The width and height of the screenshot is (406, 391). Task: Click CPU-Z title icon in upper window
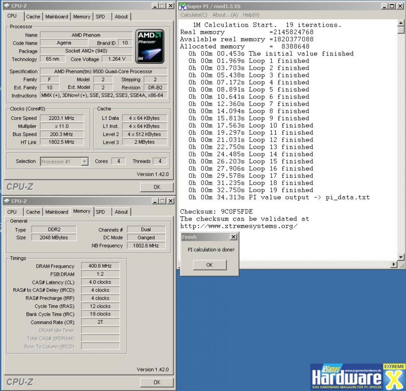8,6
